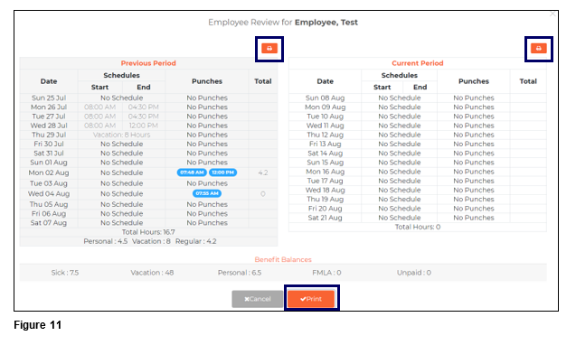Click 'Sat 07 Aug' date cell
This screenshot has height=345, width=576.
(49, 223)
